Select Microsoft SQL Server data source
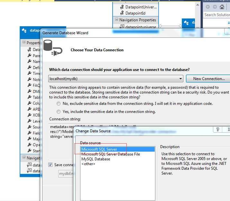230x201 pixels. [117, 149]
